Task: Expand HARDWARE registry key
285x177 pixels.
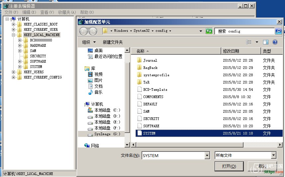Action: coord(20,45)
